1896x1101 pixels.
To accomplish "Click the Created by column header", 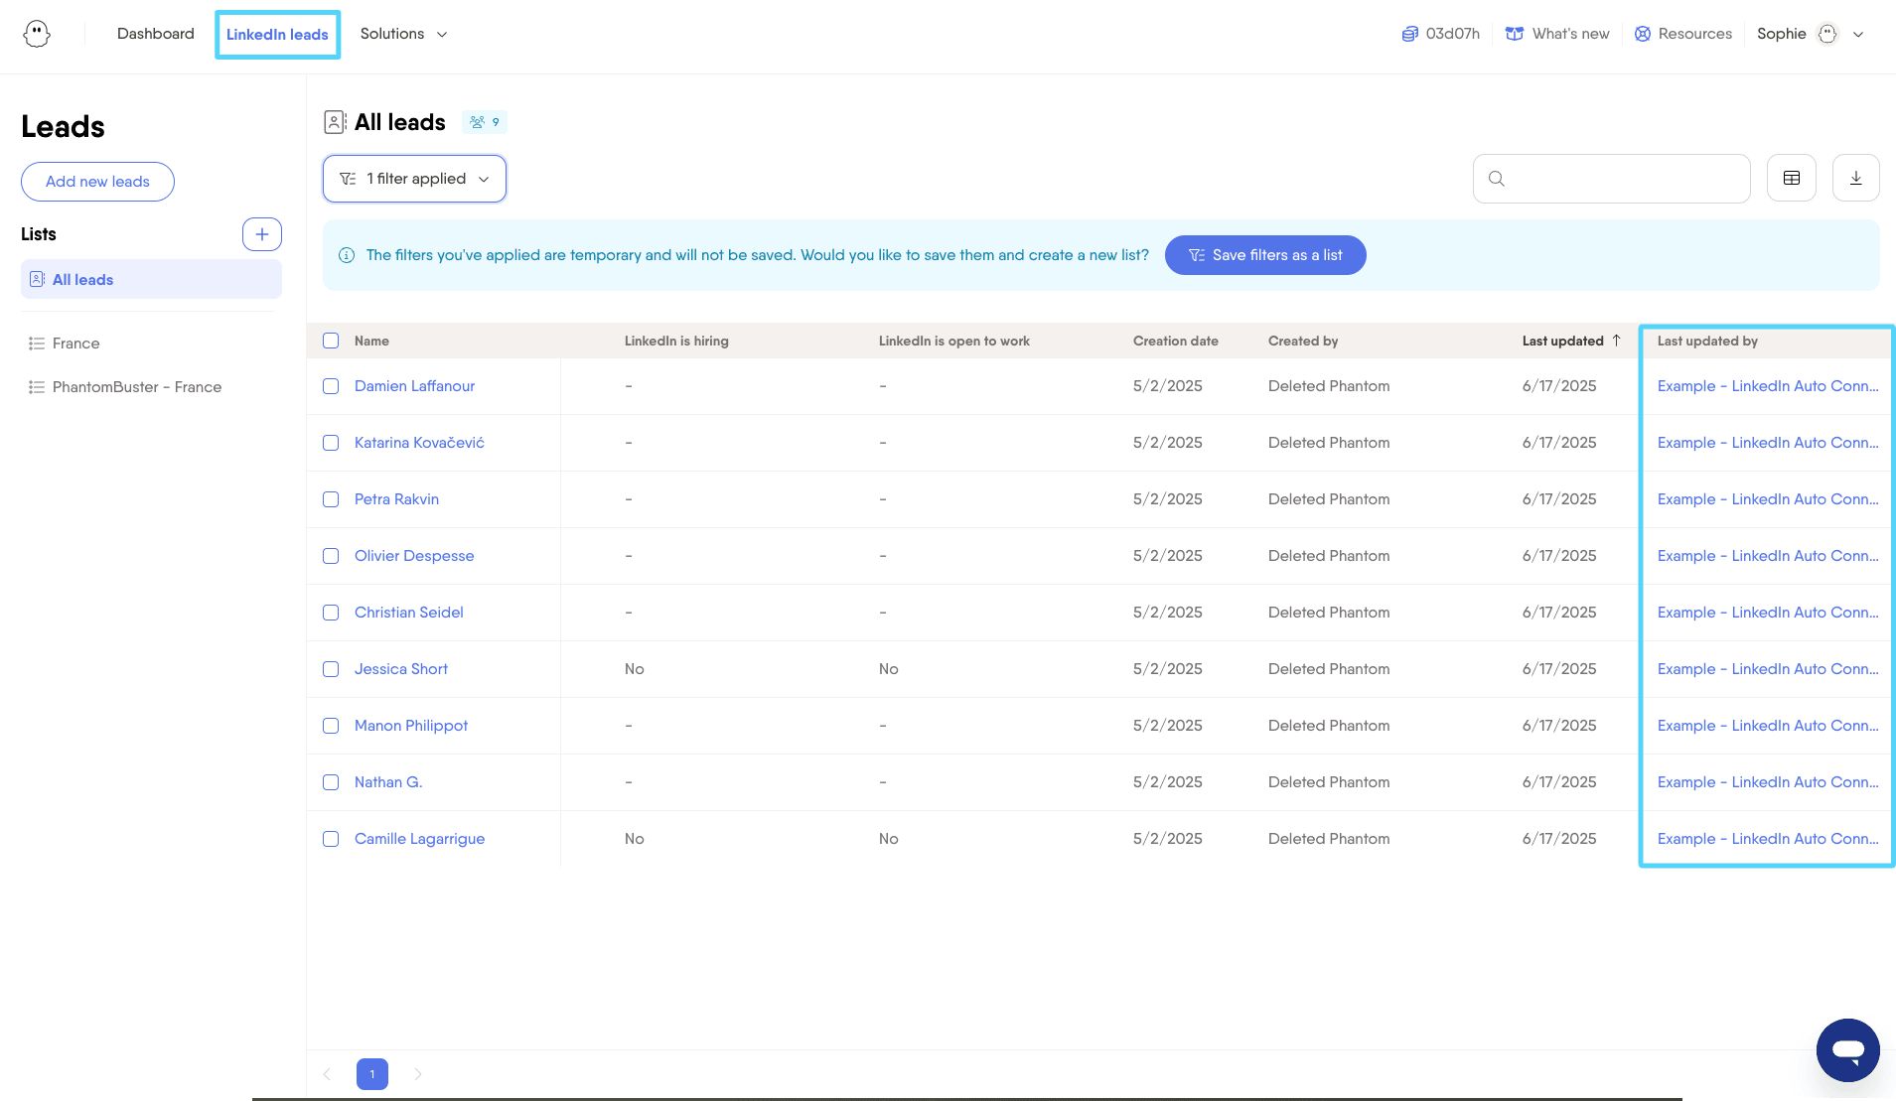I will click(x=1303, y=341).
